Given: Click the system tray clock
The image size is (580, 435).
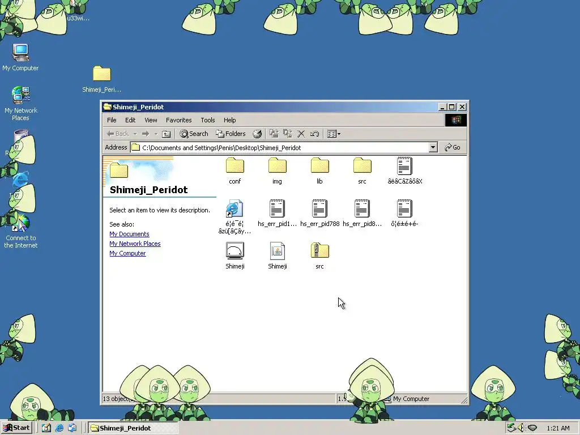Looking at the screenshot, I should coord(558,428).
